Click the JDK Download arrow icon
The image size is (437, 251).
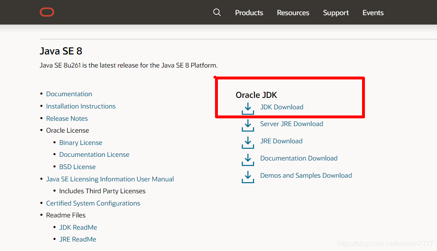tap(248, 109)
